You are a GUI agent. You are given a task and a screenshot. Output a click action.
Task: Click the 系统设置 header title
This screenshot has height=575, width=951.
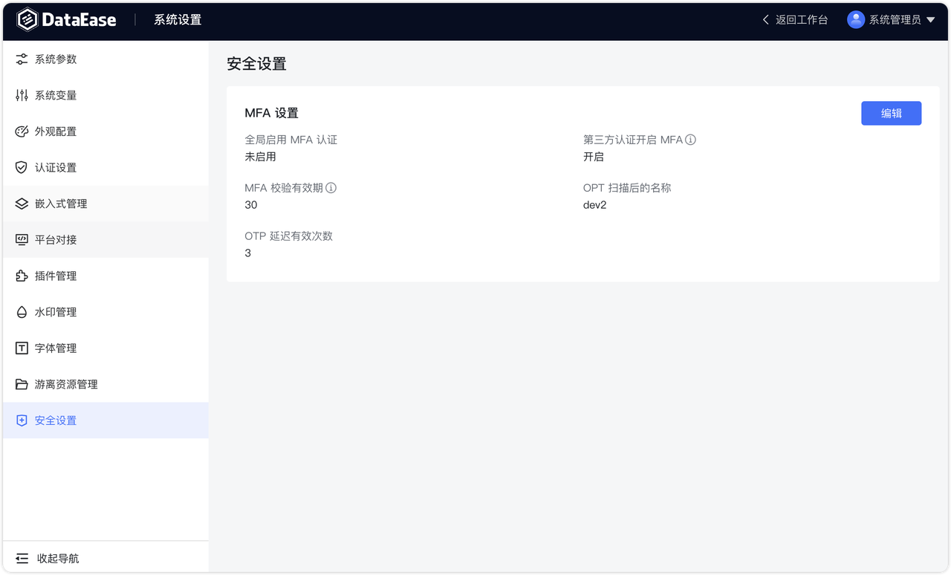[x=178, y=20]
